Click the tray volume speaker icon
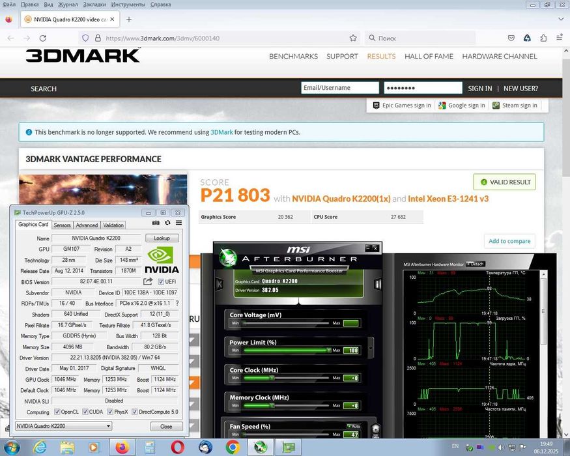570x456 pixels. pos(502,447)
